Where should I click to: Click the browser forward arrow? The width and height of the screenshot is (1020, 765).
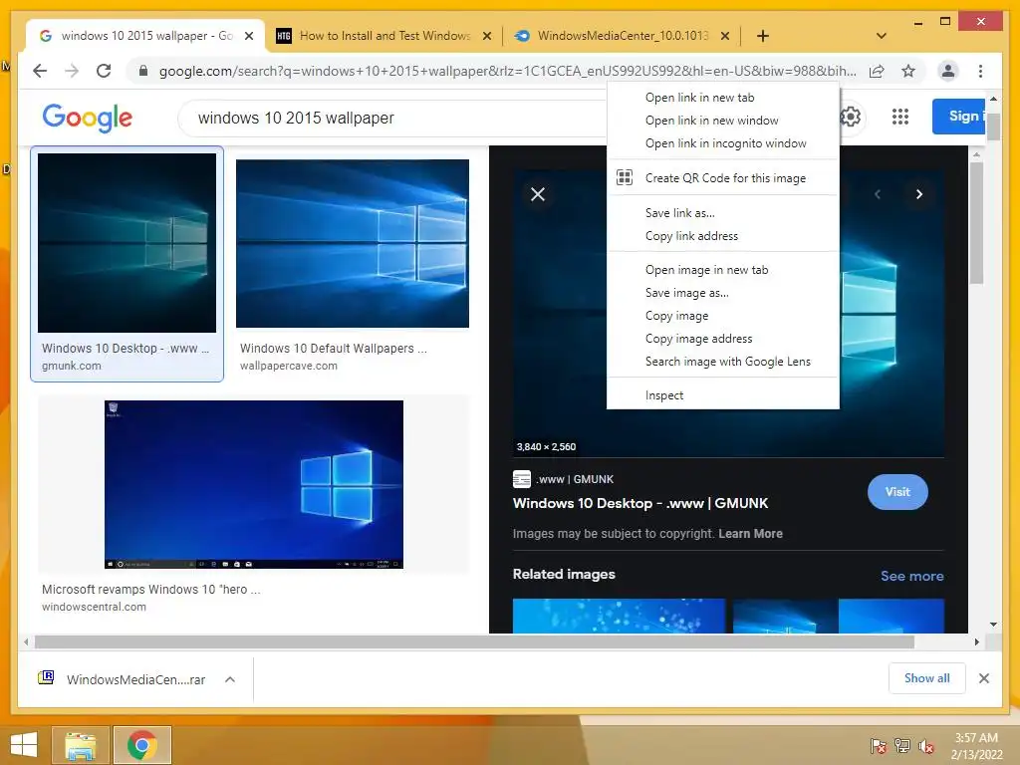pos(72,71)
